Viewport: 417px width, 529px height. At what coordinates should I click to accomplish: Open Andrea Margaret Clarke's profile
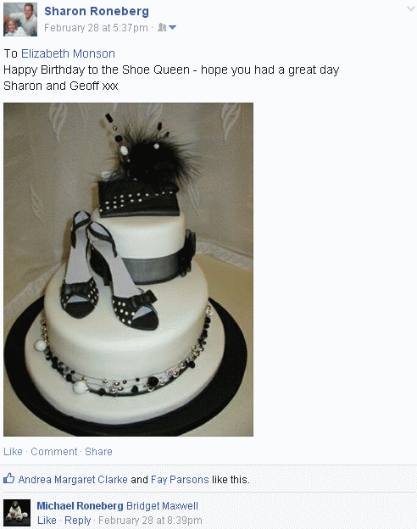point(73,480)
